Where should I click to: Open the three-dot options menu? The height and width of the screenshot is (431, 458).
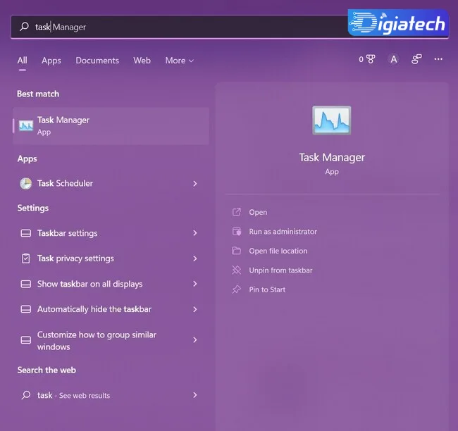coord(438,59)
